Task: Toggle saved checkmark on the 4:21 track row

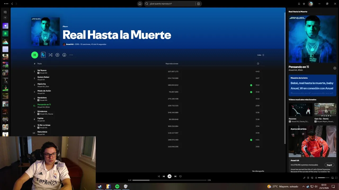Action: (x=251, y=140)
